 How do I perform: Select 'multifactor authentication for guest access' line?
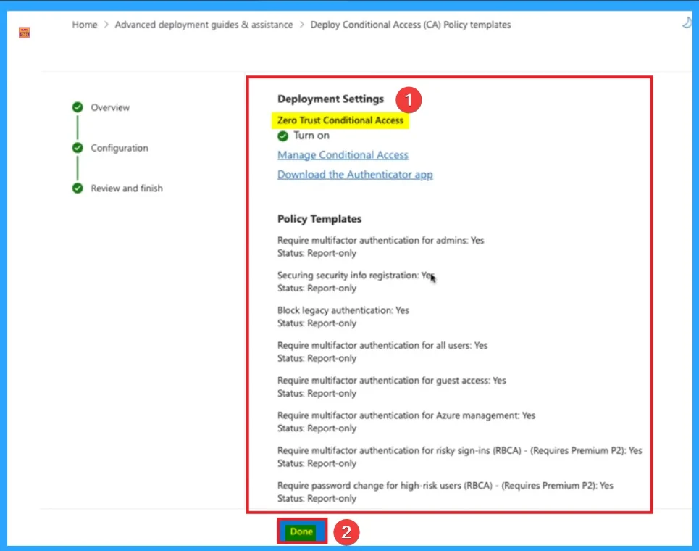click(392, 380)
